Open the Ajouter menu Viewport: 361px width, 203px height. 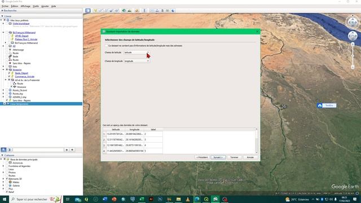(45, 6)
